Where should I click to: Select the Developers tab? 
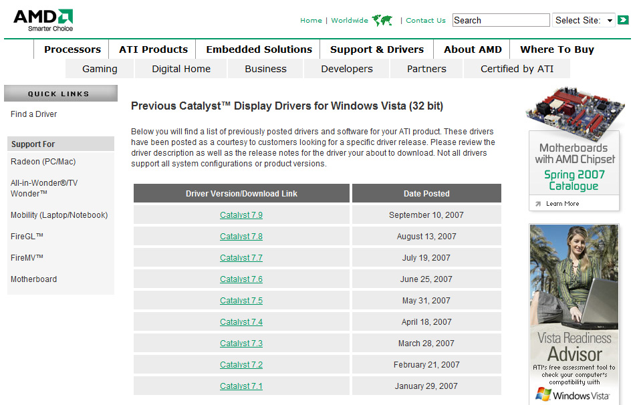click(347, 69)
